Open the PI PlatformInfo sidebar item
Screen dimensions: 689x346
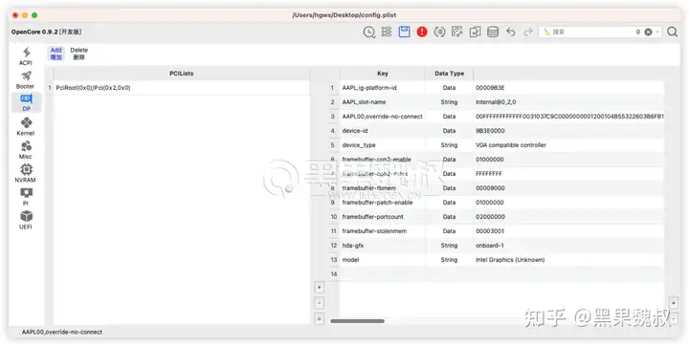[26, 197]
